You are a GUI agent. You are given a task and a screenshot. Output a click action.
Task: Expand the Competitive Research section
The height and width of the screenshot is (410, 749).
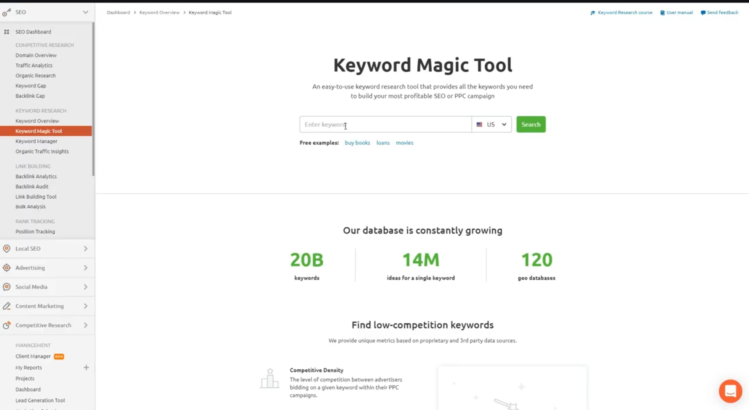(x=85, y=325)
